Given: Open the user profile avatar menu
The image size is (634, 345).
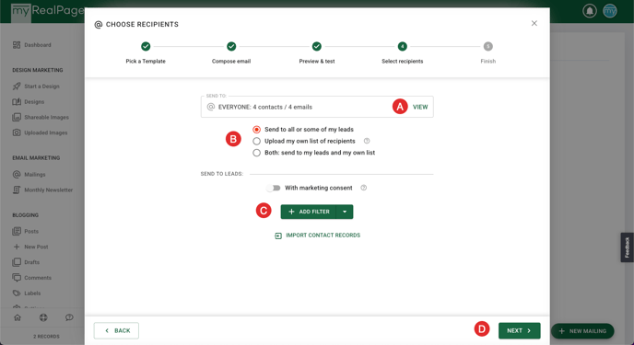Looking at the screenshot, I should [610, 11].
